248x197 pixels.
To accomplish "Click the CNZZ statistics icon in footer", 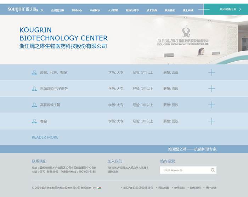I will [x=95, y=188].
